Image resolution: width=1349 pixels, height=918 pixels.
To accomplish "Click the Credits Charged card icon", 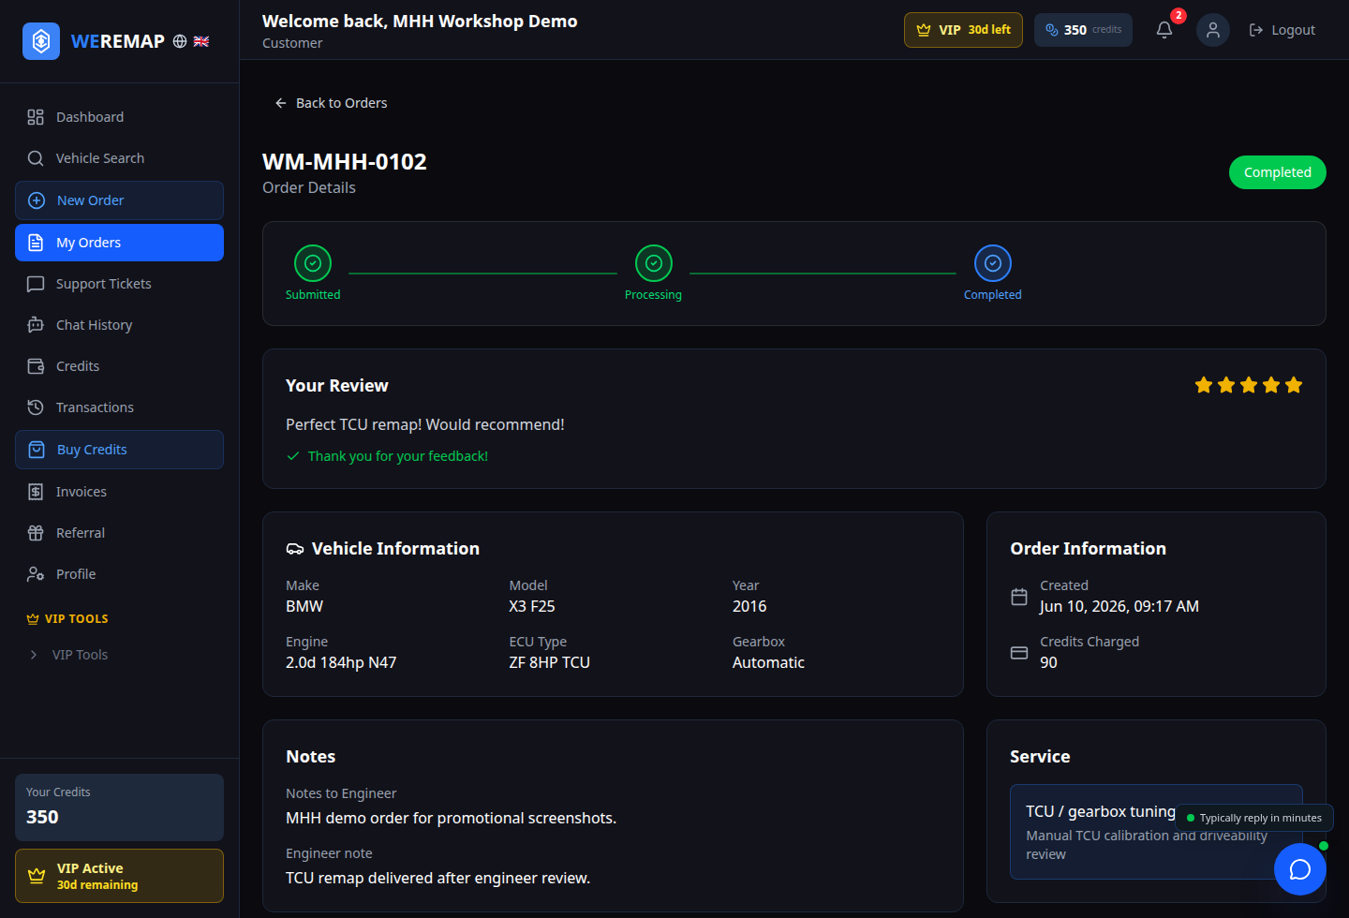I will pos(1019,653).
